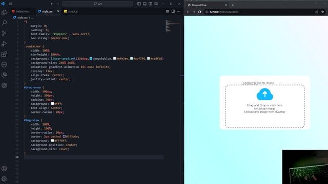Click the 'Upload any image from desktop' text
Viewport: 328px width, 184px height.
pyautogui.click(x=264, y=112)
